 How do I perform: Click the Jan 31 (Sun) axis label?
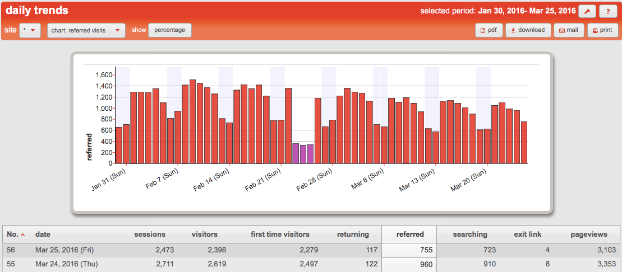pyautogui.click(x=109, y=180)
